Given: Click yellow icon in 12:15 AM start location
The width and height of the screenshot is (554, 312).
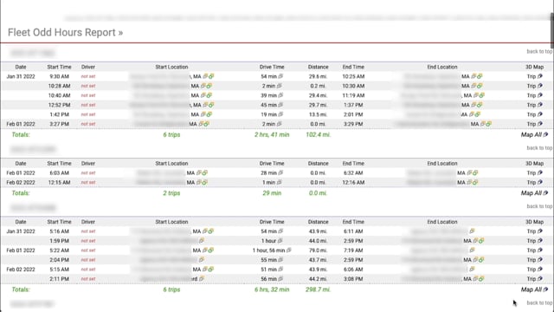Looking at the screenshot, I should [199, 183].
